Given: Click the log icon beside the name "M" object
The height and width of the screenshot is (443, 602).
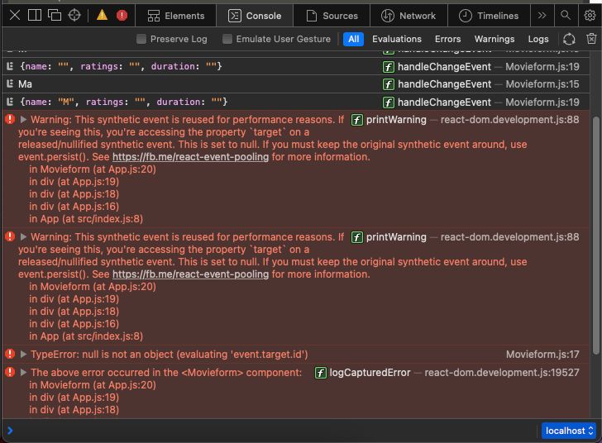Looking at the screenshot, I should [x=10, y=102].
